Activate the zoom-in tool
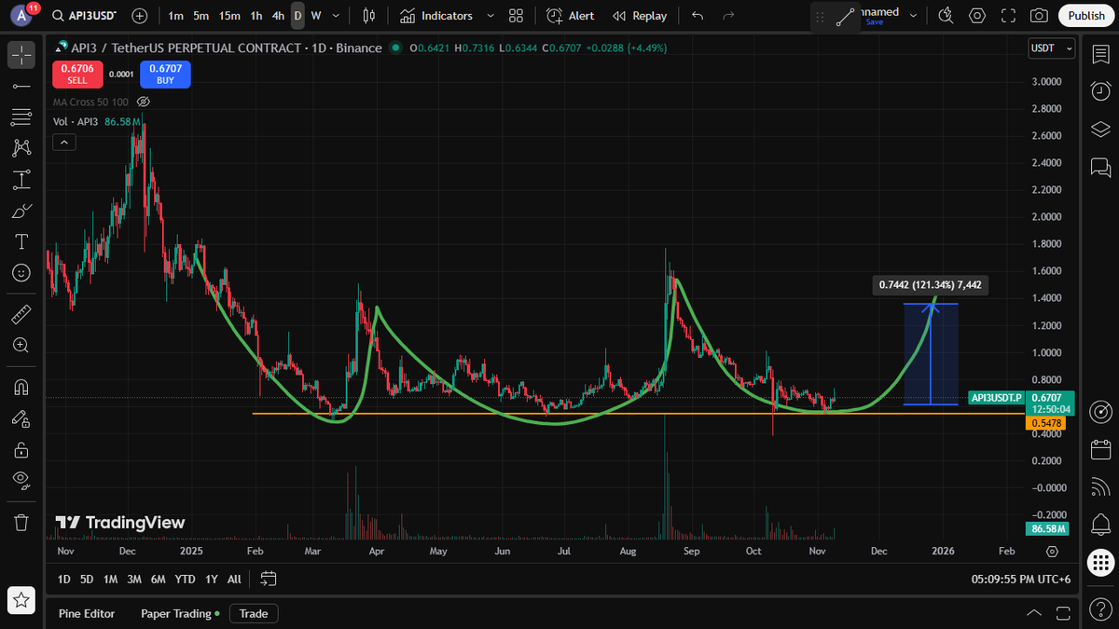 pos(21,345)
